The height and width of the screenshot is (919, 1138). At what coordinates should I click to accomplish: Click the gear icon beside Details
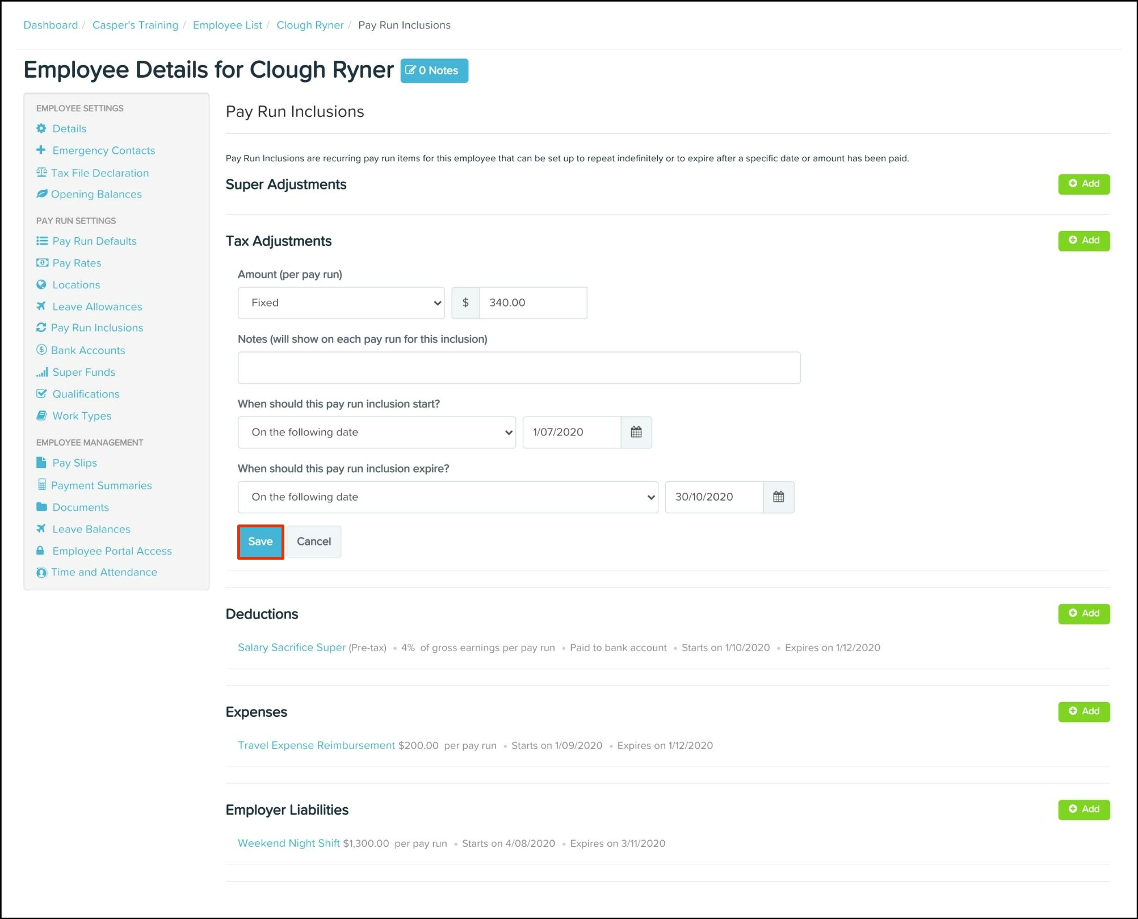(41, 129)
